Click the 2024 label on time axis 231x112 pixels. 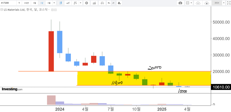coord(60,109)
